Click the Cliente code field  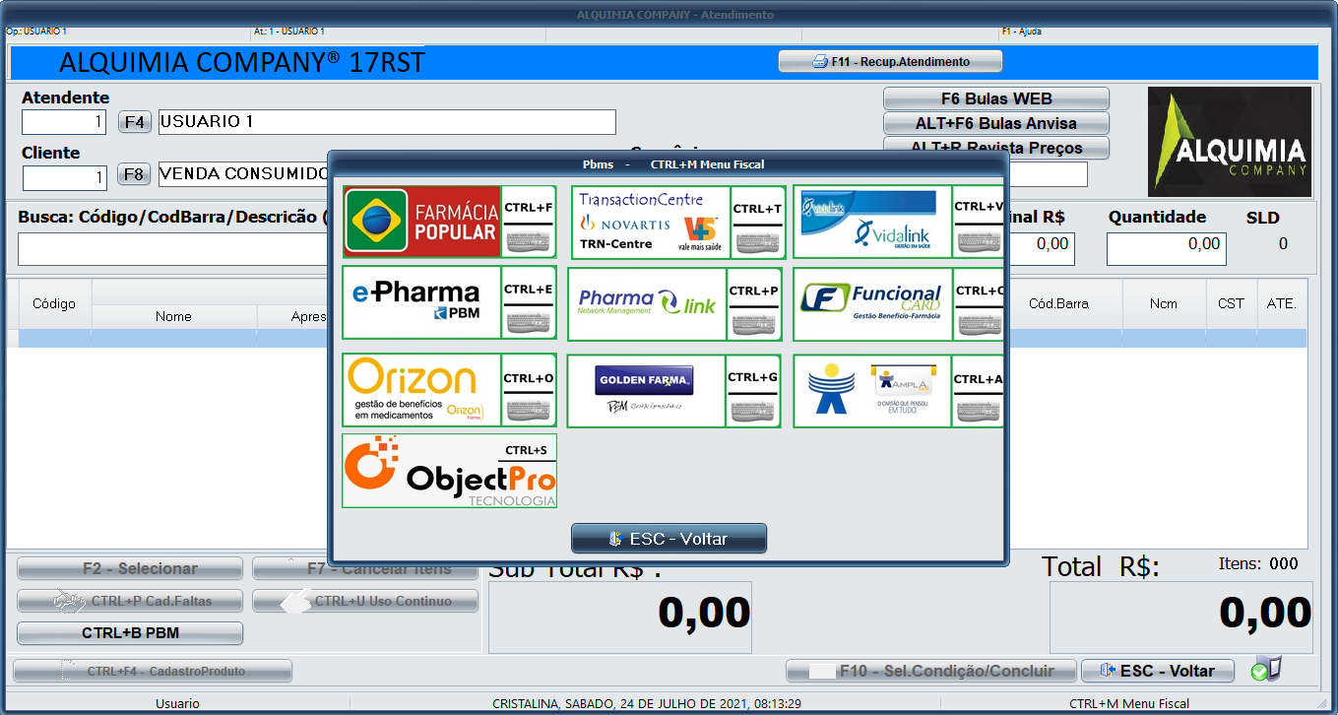(64, 178)
